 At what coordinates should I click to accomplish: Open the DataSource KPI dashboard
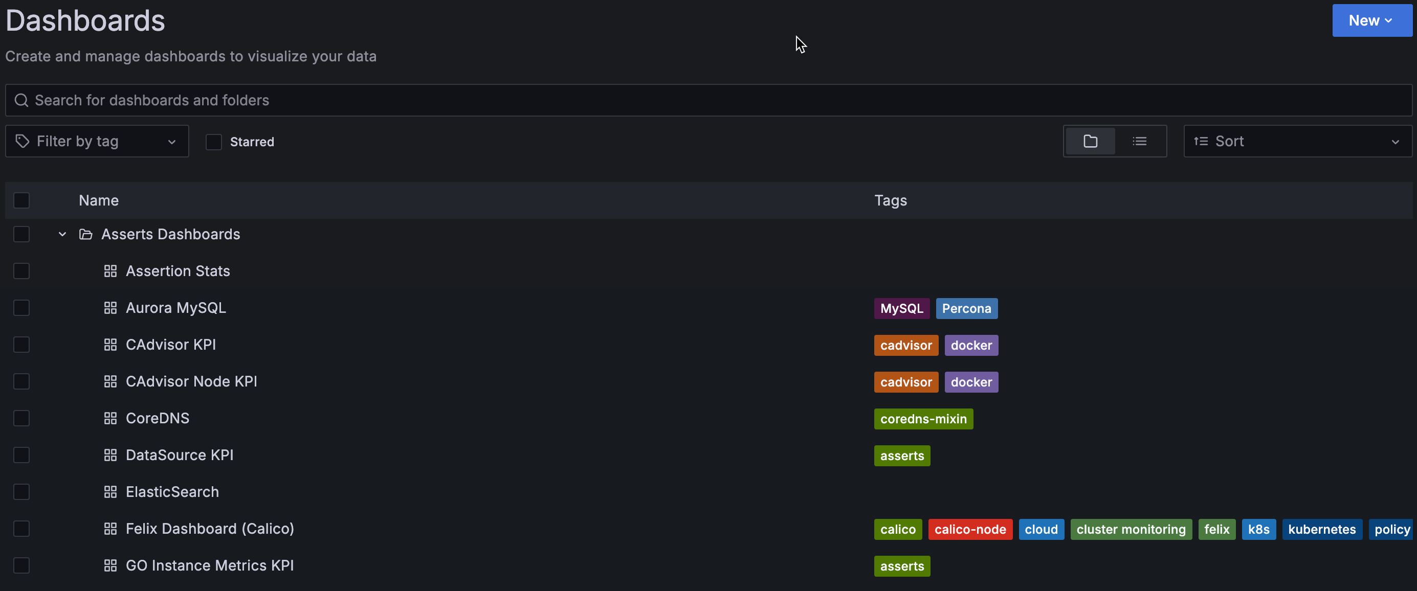[x=180, y=454]
